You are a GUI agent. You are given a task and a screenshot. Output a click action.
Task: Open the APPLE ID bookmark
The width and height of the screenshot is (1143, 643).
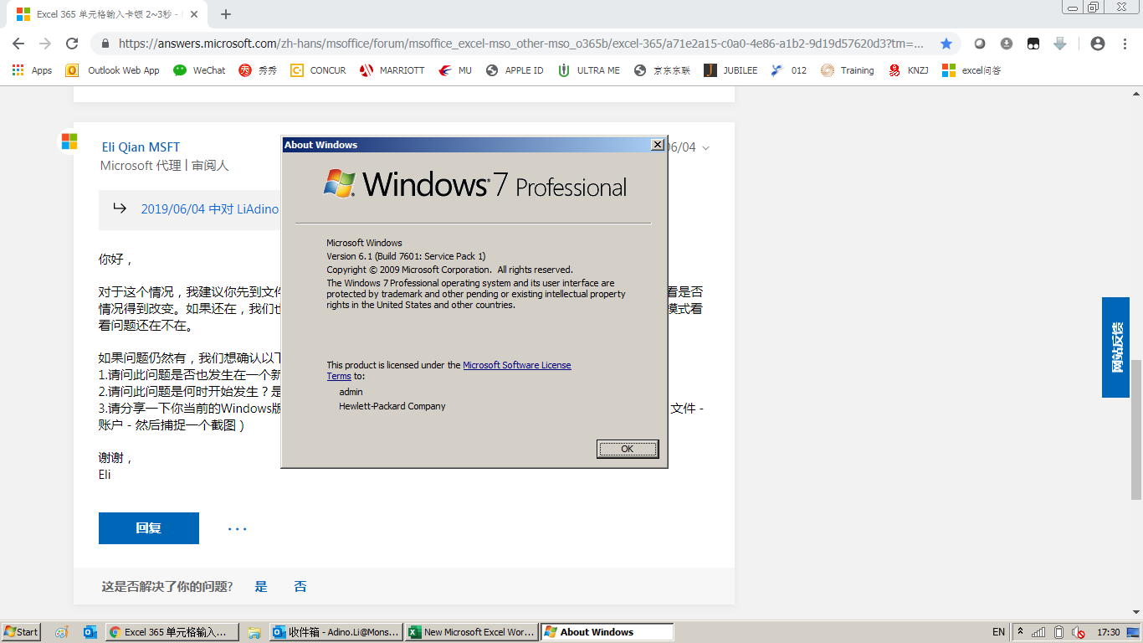pos(515,70)
